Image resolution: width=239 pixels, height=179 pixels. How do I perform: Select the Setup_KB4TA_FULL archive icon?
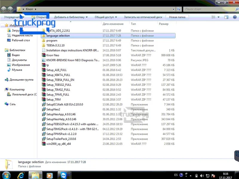click(x=44, y=75)
